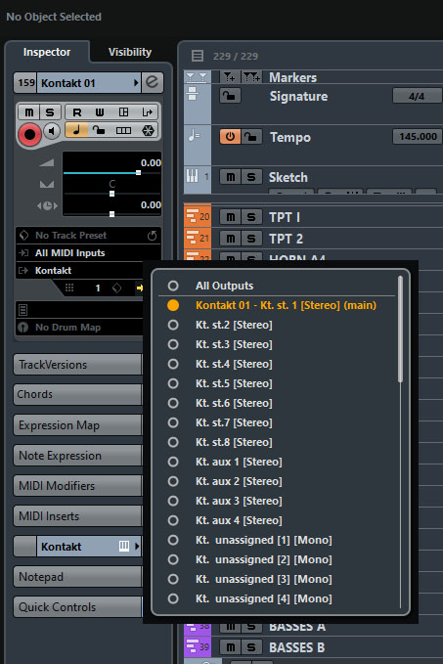The width and height of the screenshot is (443, 664).
Task: Enable Write Automation in Inspector
Action: click(100, 112)
